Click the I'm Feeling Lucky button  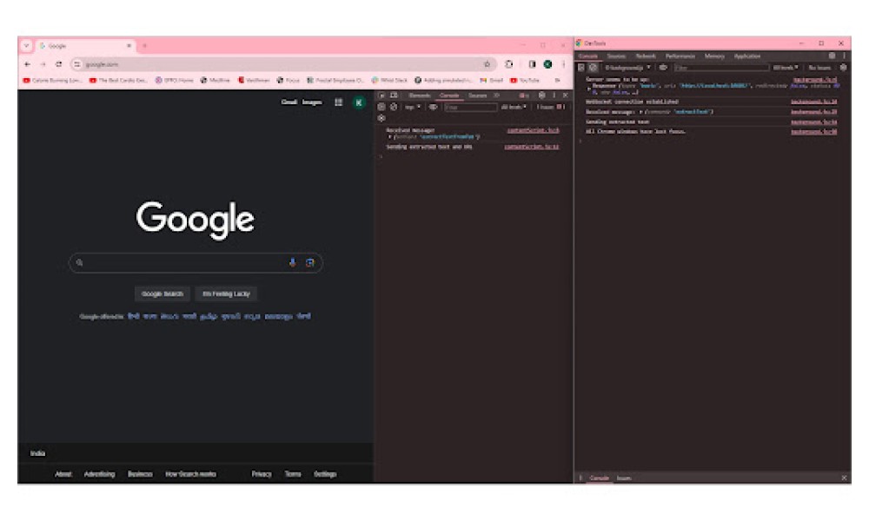coord(226,294)
